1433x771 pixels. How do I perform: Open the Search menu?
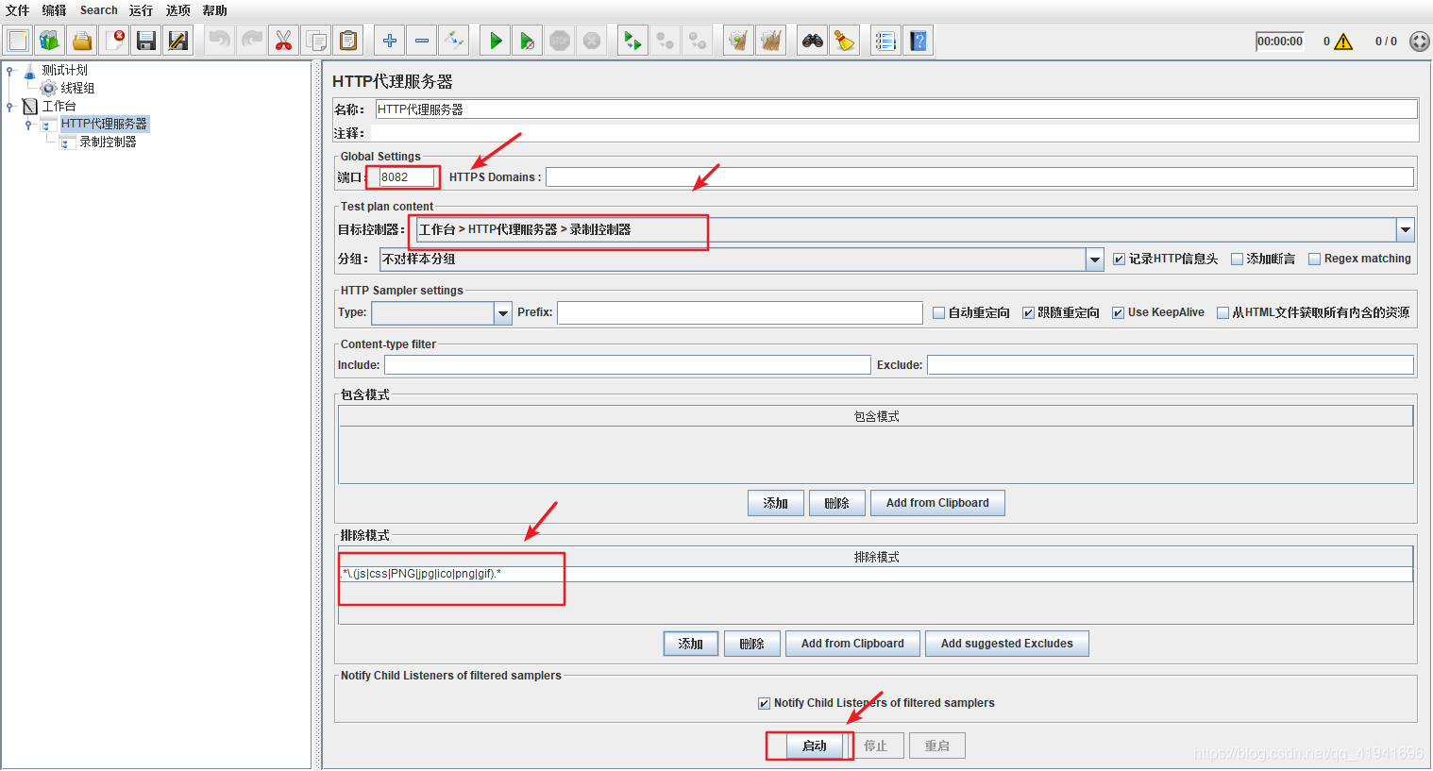tap(99, 10)
